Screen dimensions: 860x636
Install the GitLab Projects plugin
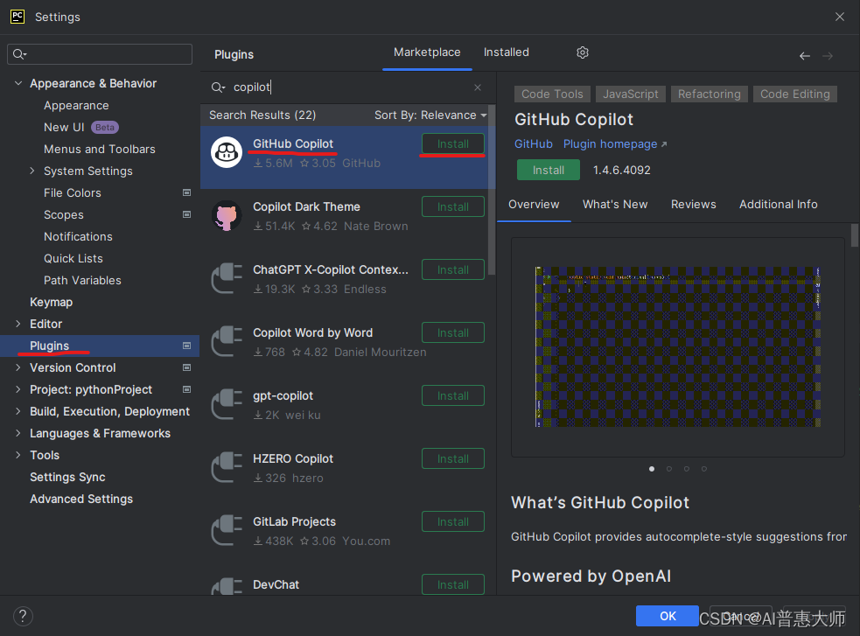(453, 522)
